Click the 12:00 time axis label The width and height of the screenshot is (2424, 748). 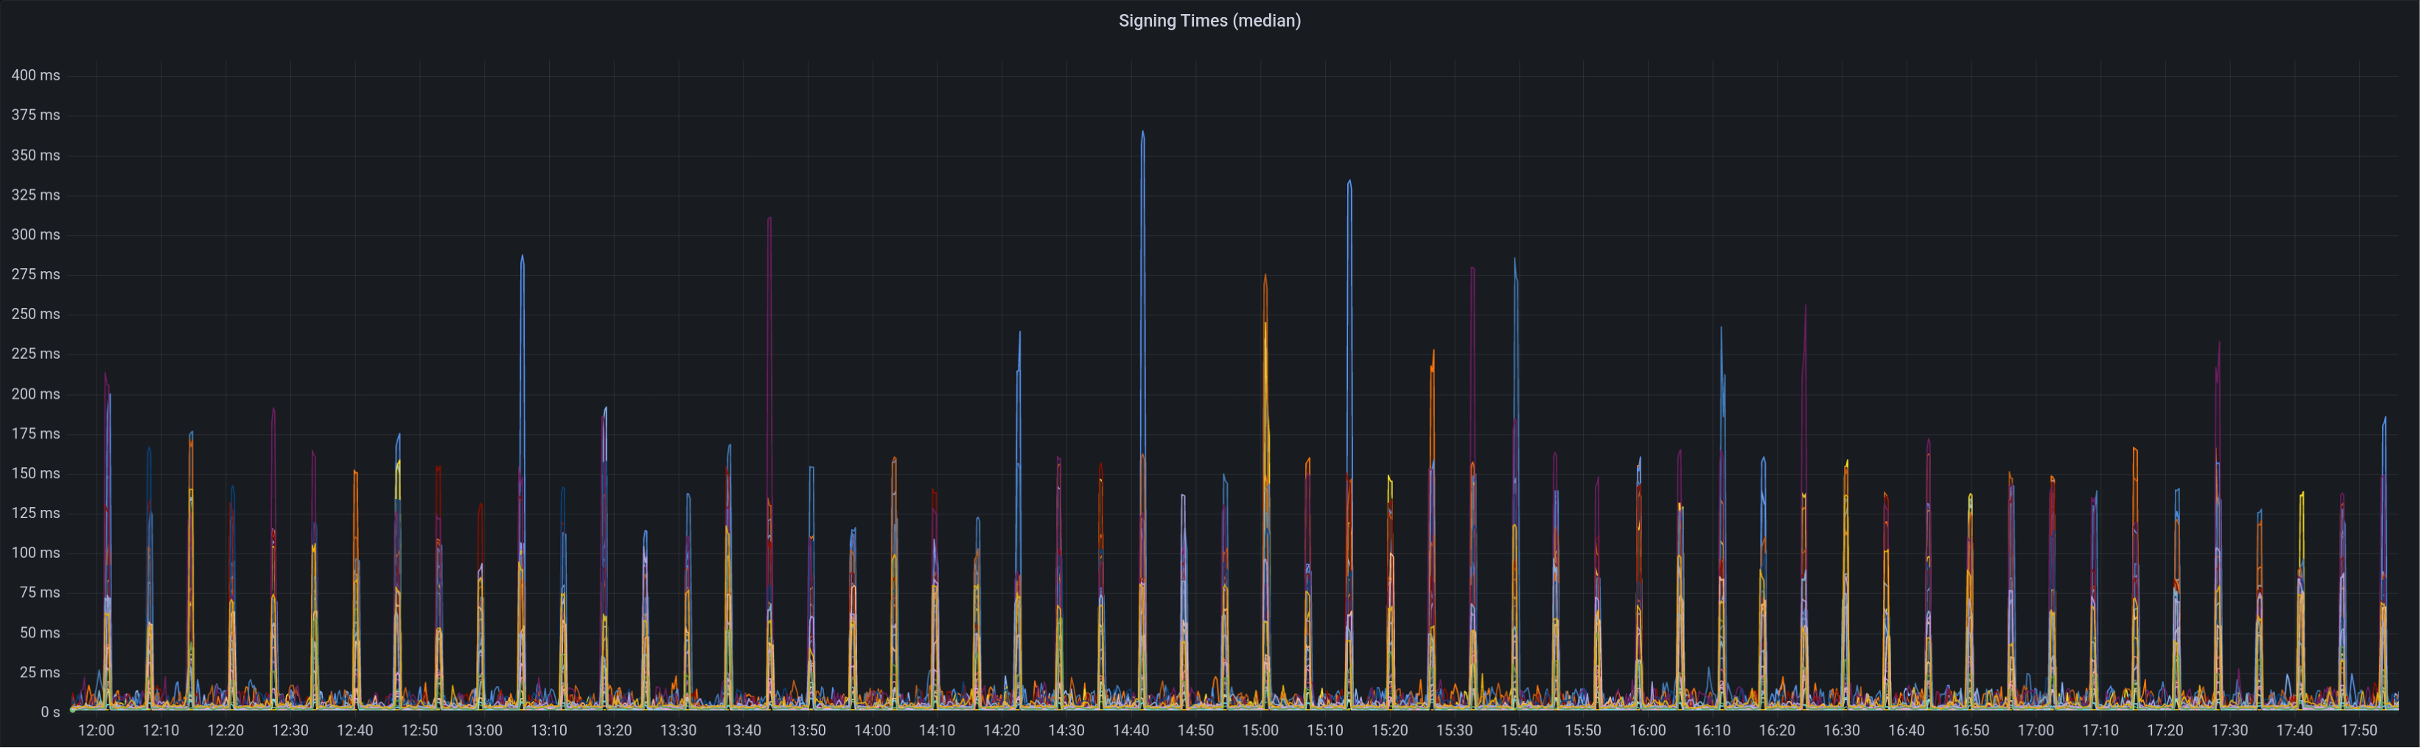click(96, 730)
